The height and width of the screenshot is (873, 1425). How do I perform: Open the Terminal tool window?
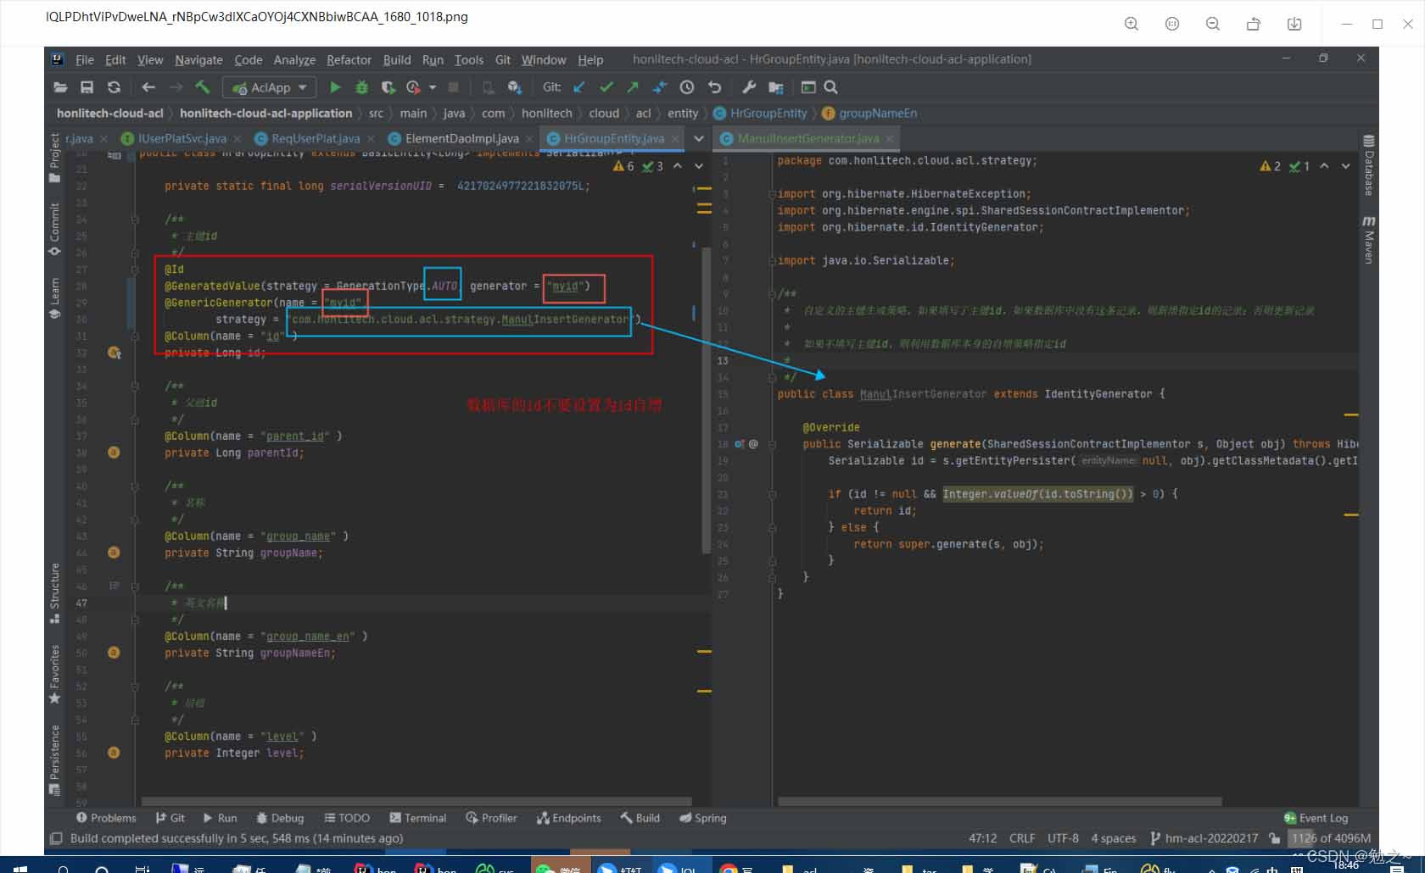point(417,818)
